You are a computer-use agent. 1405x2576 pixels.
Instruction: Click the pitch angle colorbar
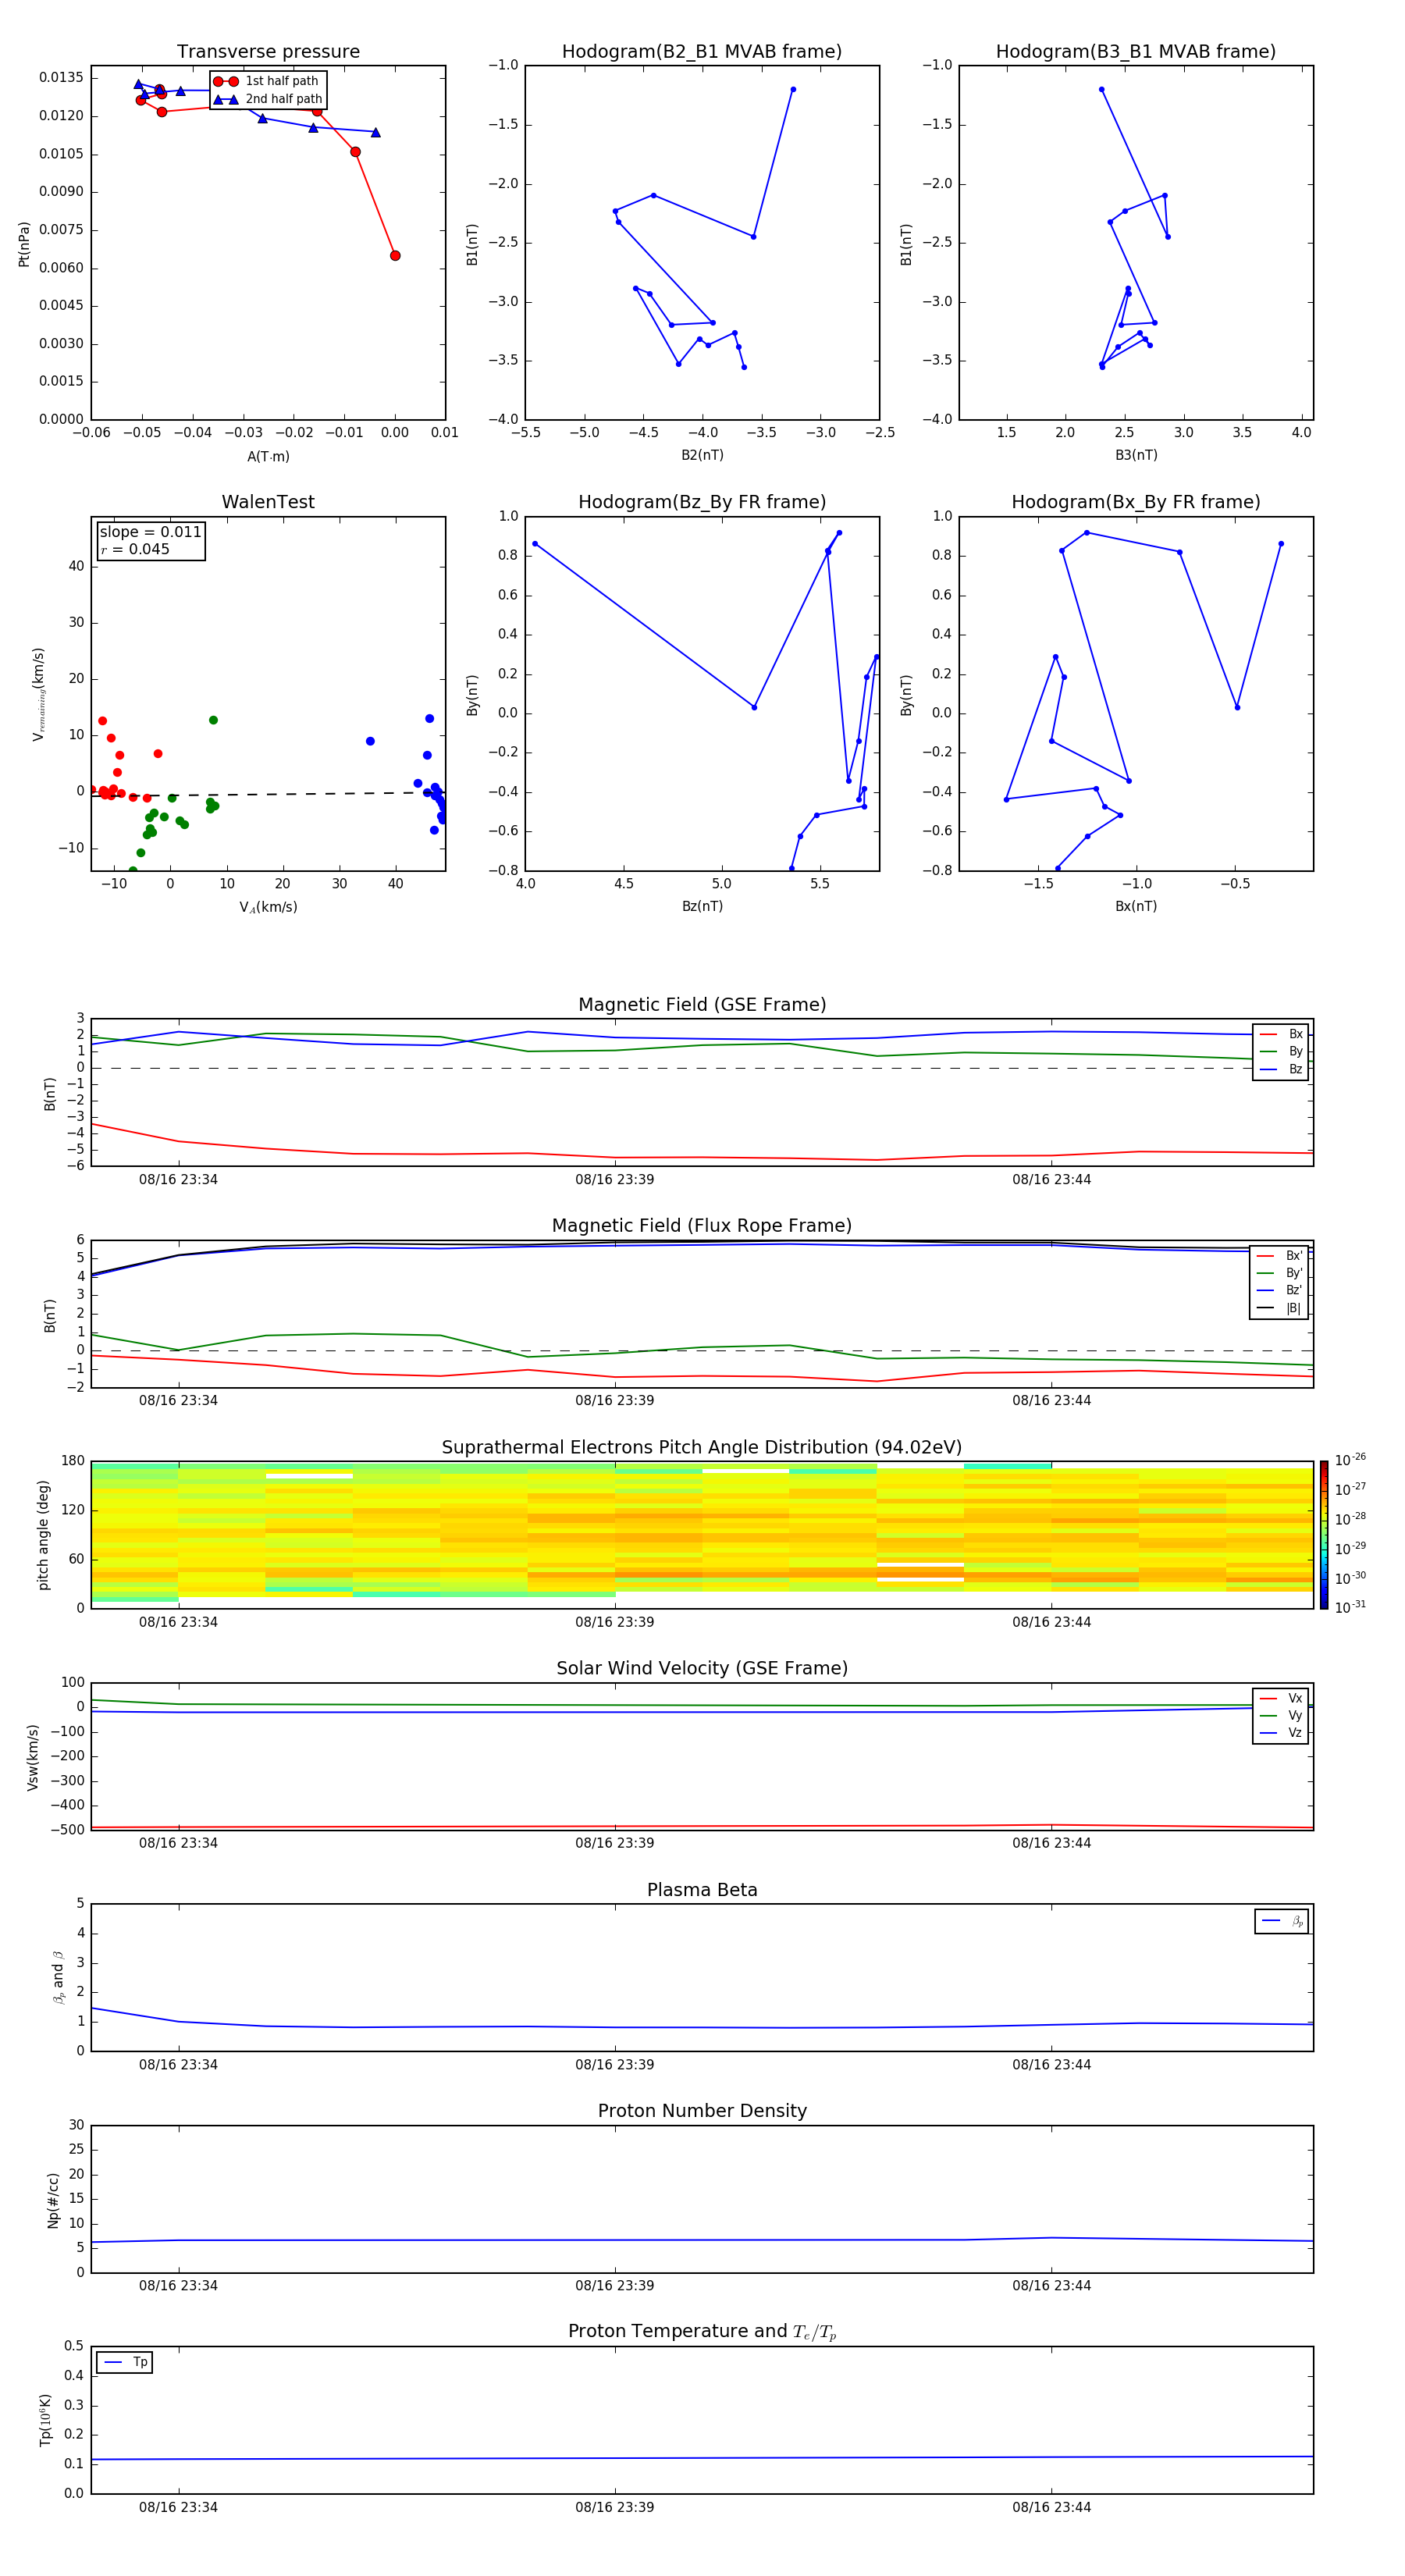(x=1324, y=1534)
